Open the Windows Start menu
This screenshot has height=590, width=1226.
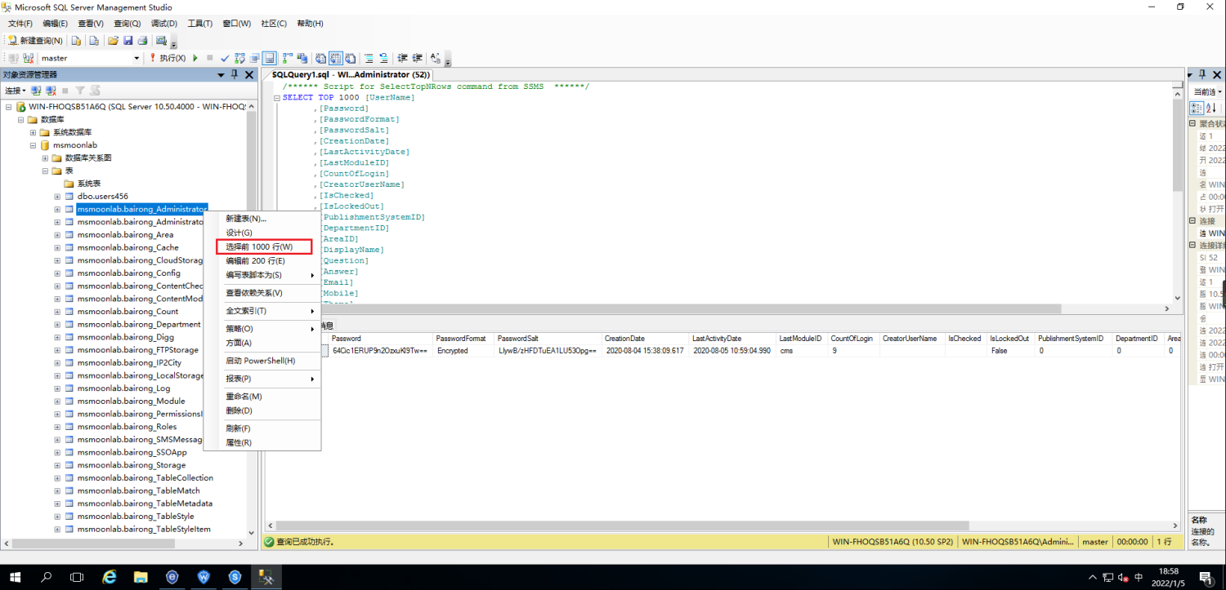click(x=16, y=577)
